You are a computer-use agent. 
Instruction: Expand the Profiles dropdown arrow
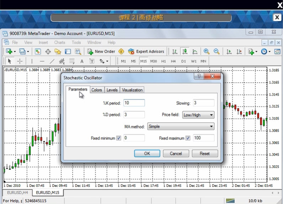click(x=28, y=52)
